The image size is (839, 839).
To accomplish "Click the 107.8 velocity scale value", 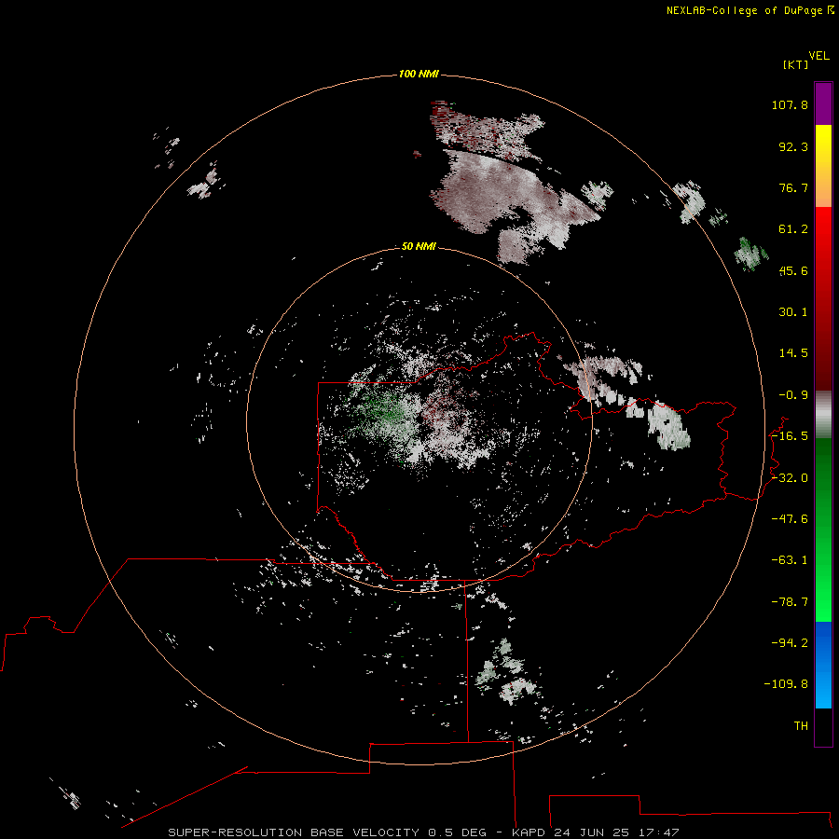I will click(790, 104).
